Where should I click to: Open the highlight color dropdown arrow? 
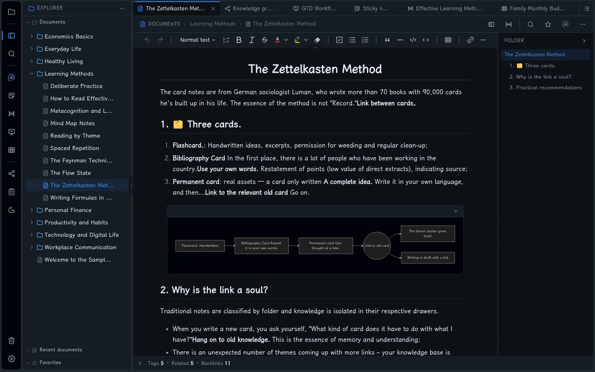point(306,40)
